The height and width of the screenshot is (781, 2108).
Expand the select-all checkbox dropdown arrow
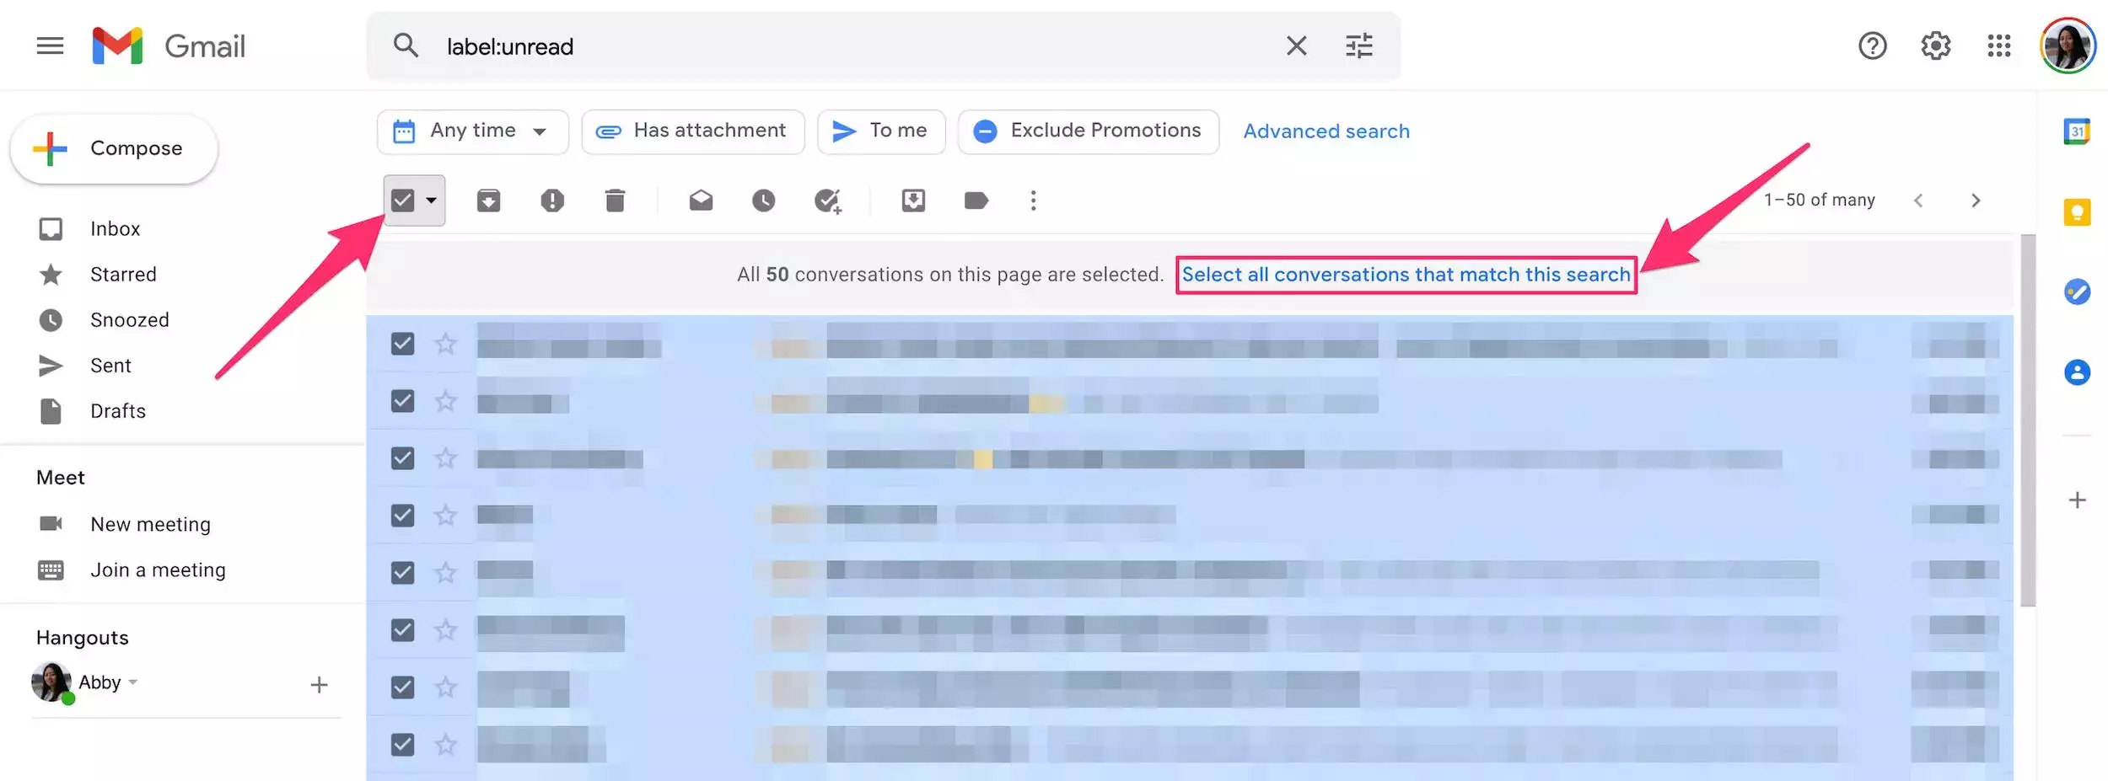click(432, 201)
